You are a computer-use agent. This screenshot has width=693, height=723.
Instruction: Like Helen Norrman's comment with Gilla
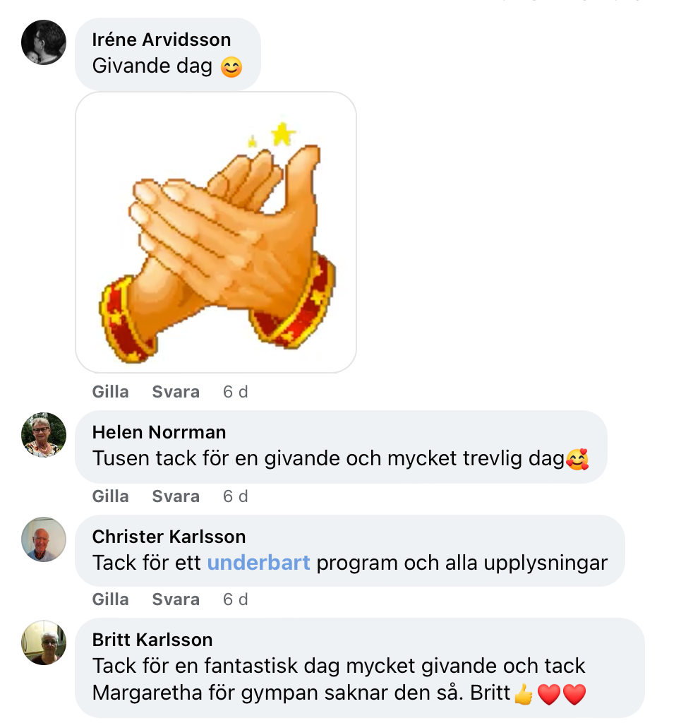(x=110, y=496)
